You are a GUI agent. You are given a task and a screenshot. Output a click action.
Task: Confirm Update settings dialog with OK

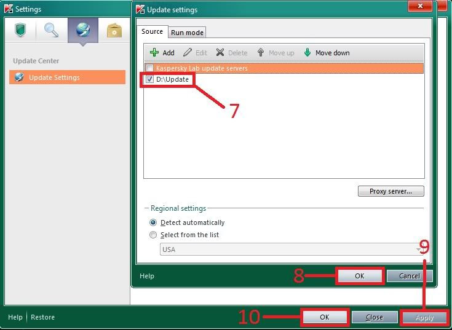tap(360, 276)
